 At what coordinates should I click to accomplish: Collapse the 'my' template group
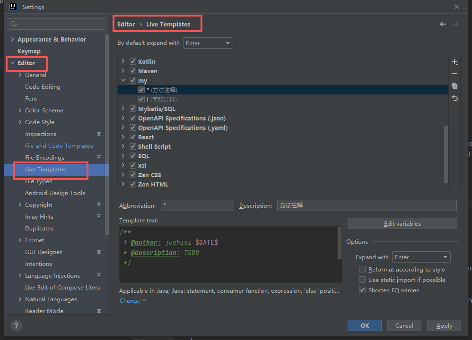(123, 80)
